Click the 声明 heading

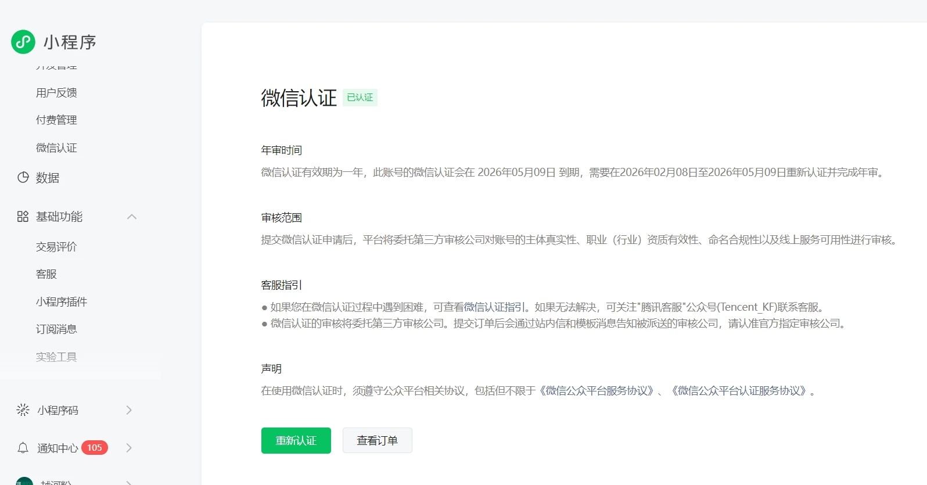271,369
